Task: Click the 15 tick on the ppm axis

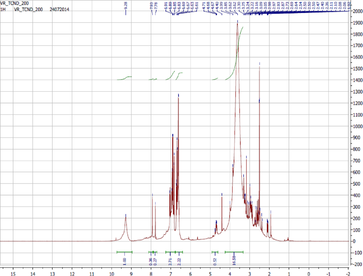Action: click(x=13, y=272)
